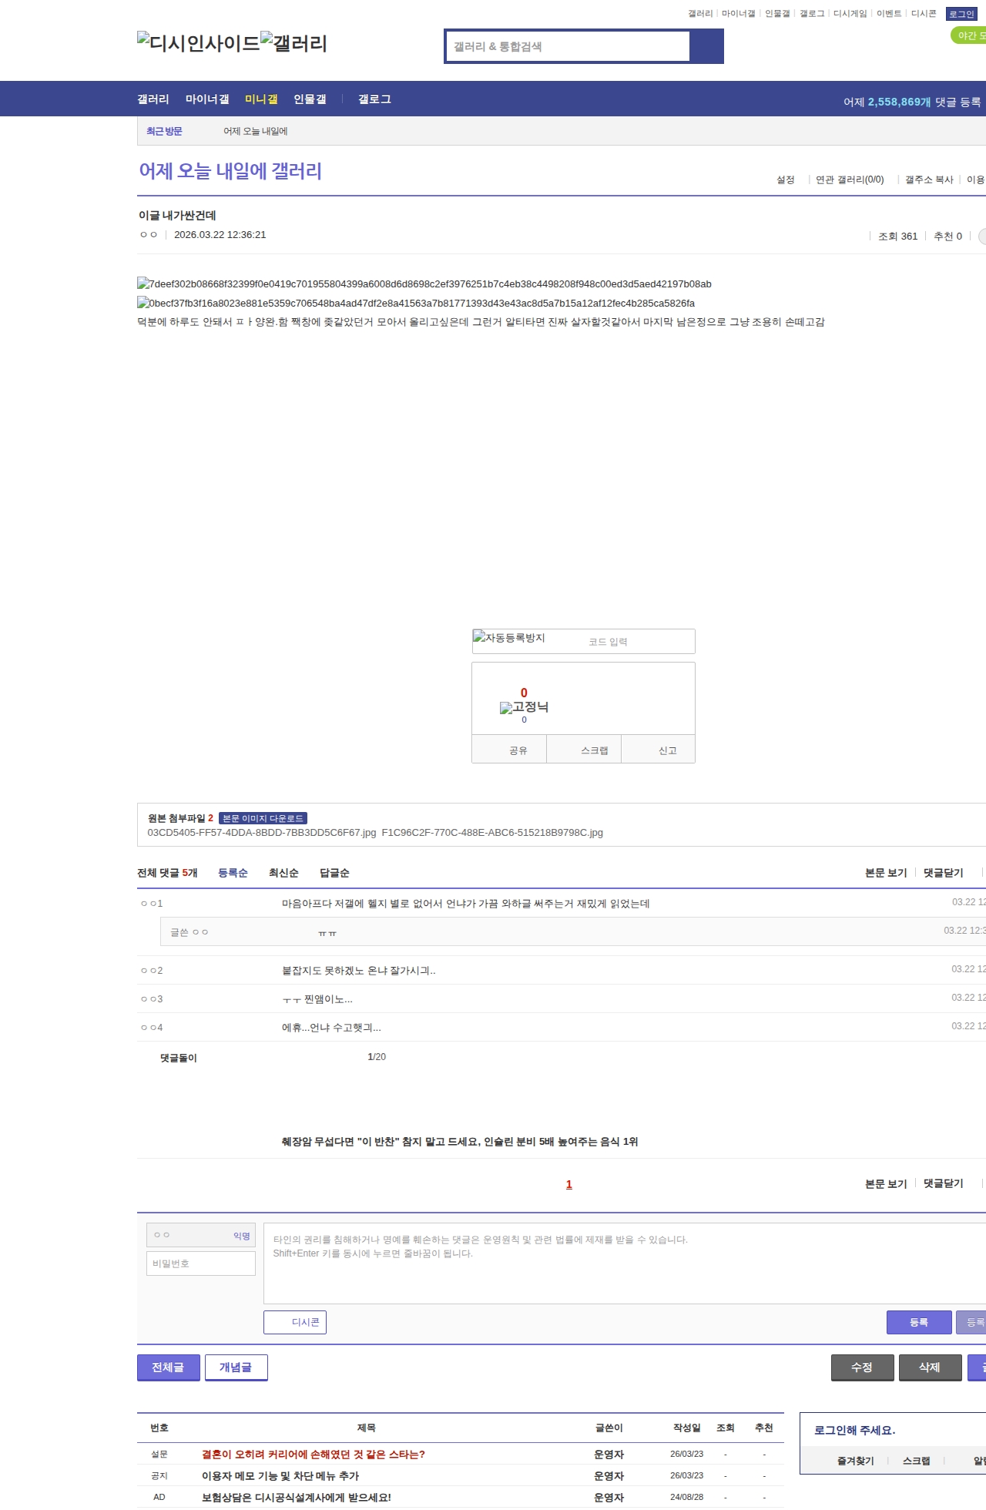Toggle 야간 모드 night mode

tap(969, 35)
